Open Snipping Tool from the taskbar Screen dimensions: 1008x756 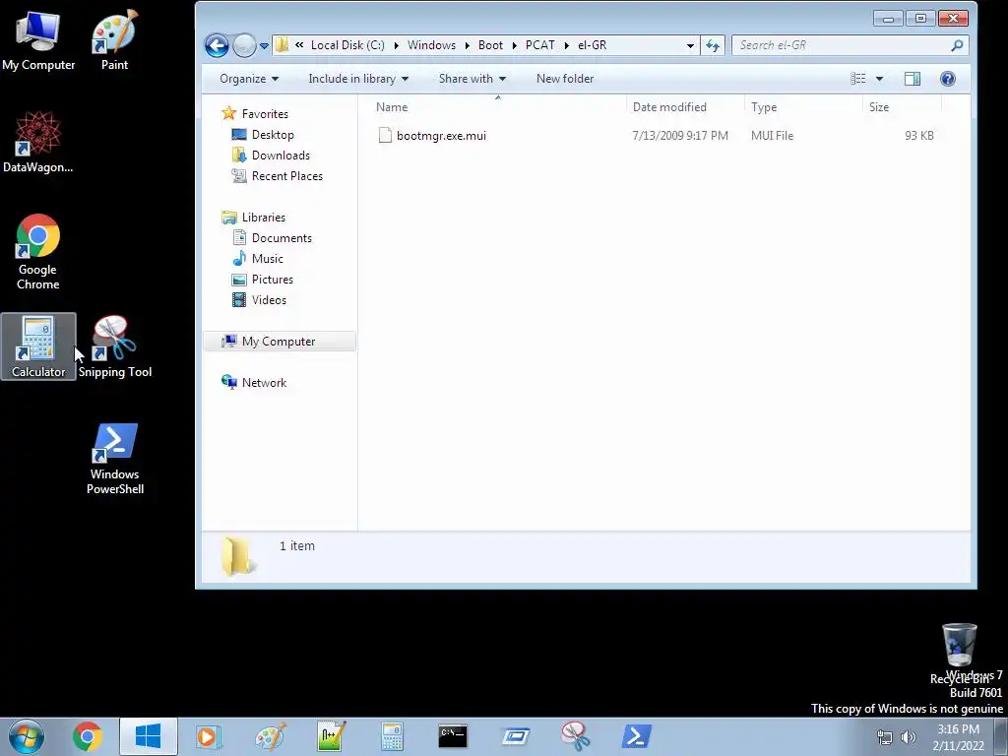[575, 736]
